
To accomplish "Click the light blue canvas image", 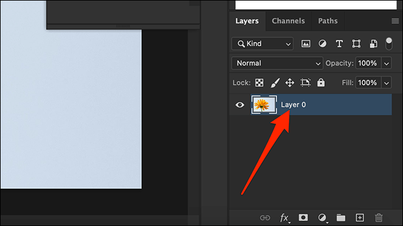I will pyautogui.click(x=71, y=109).
